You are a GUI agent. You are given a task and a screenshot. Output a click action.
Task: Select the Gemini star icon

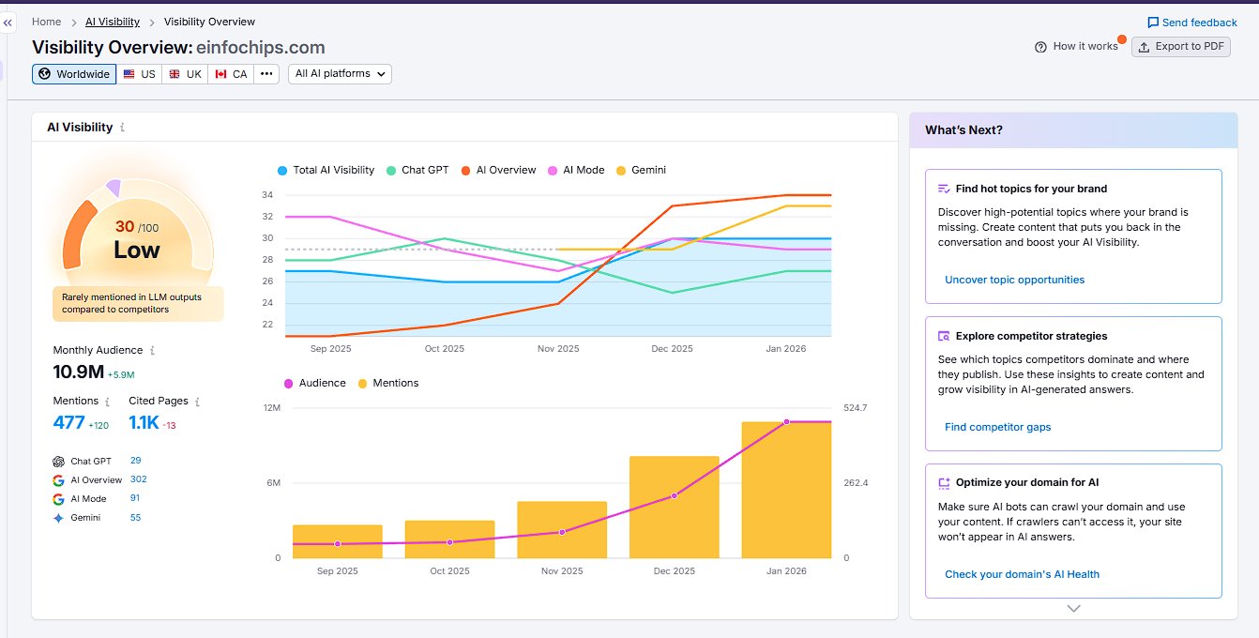[x=57, y=517]
